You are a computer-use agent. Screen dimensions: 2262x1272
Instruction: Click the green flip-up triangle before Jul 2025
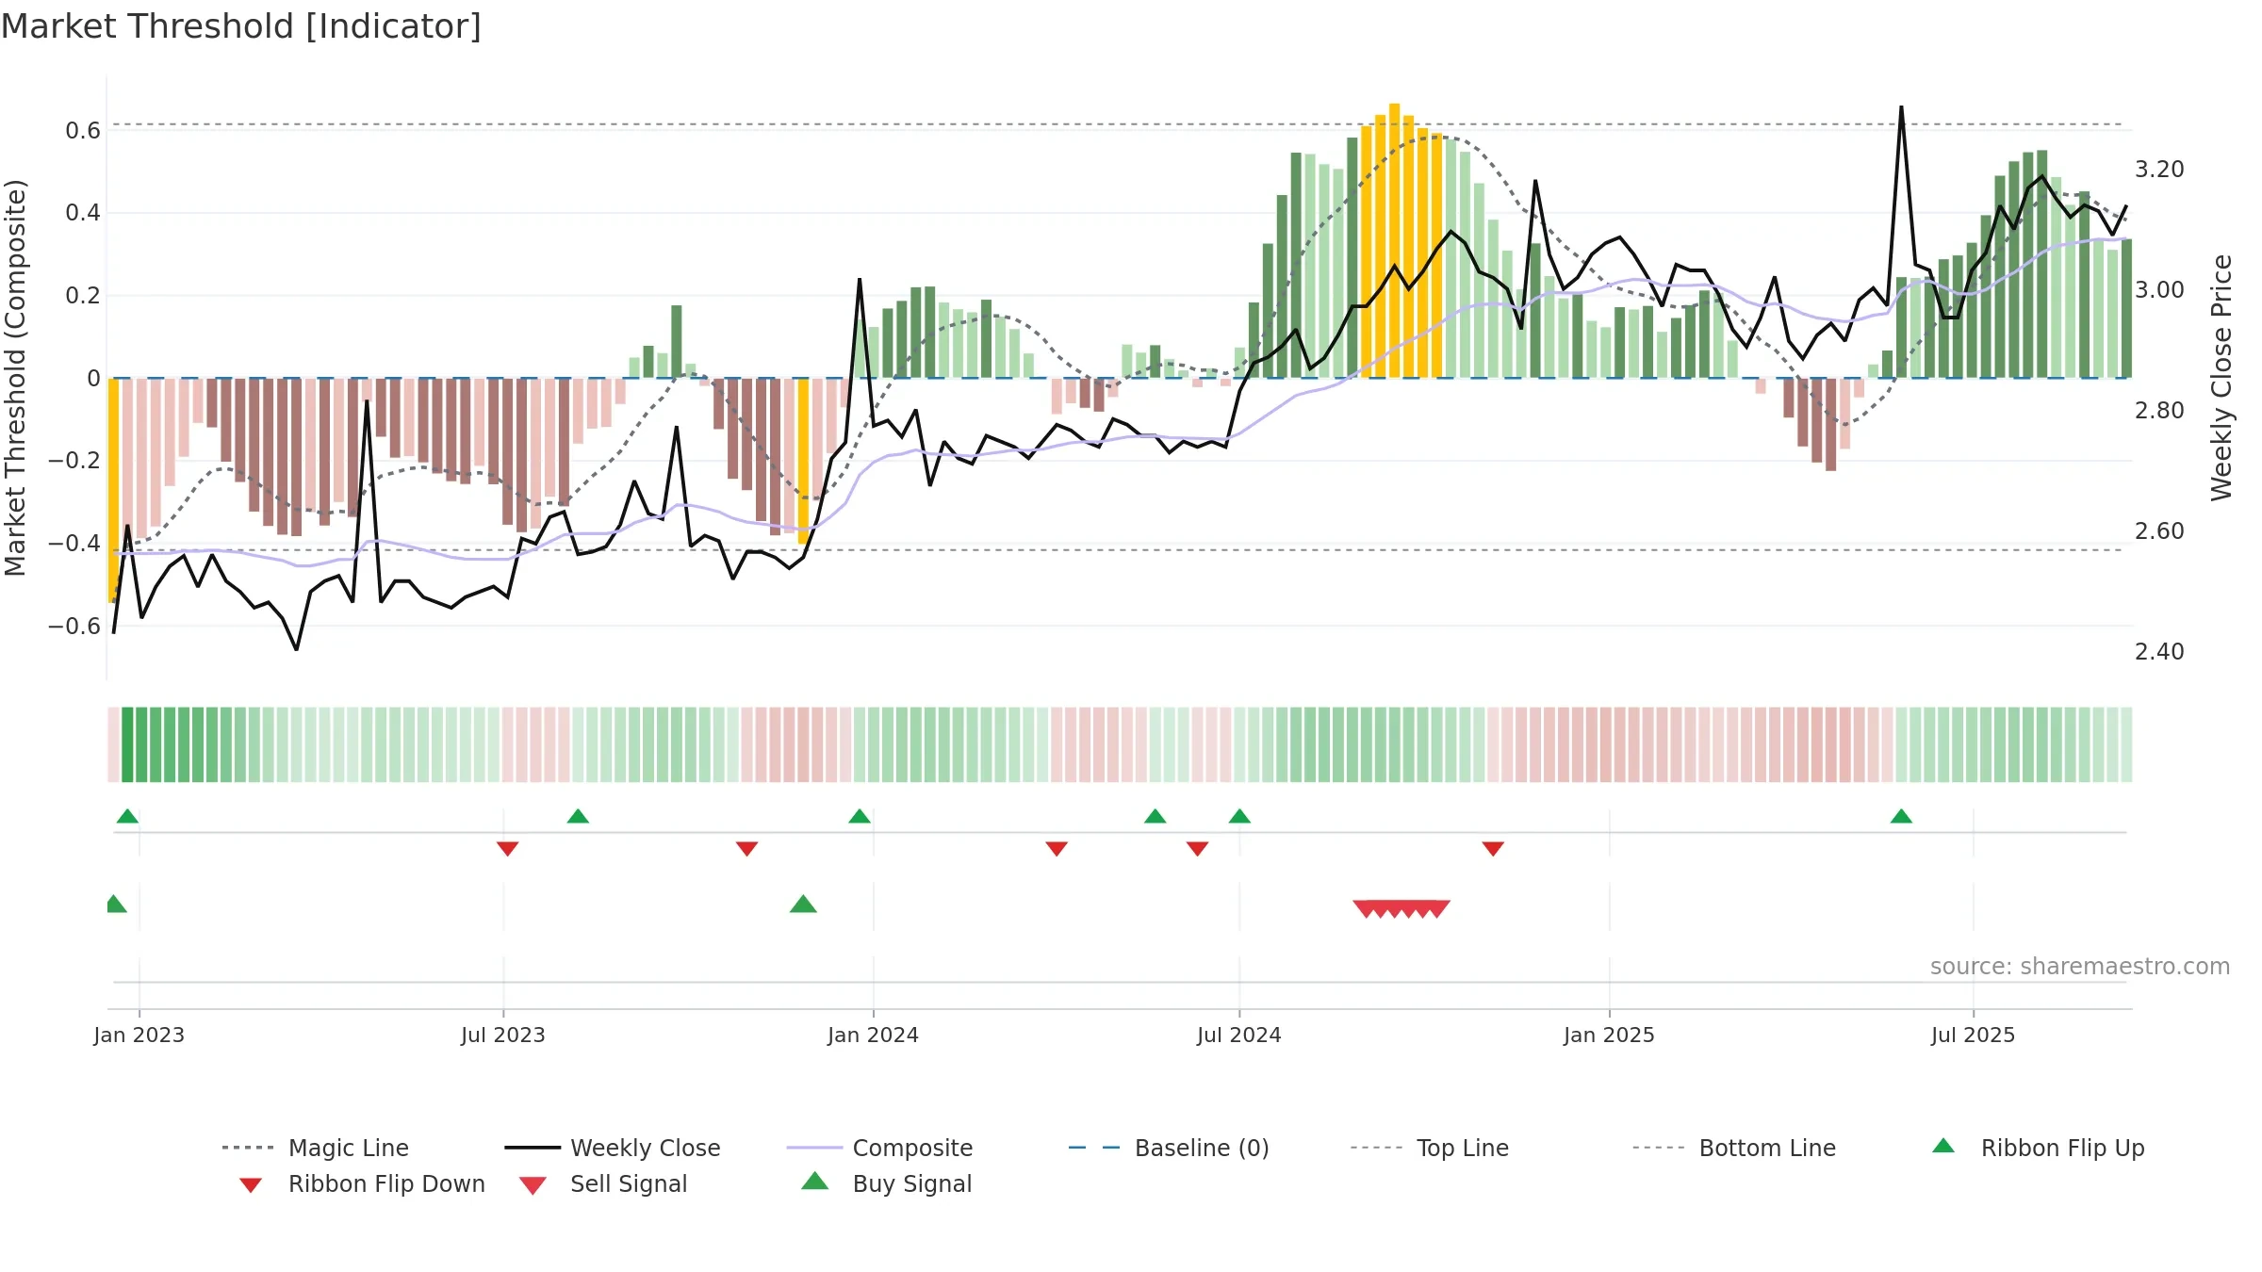pos(1901,816)
